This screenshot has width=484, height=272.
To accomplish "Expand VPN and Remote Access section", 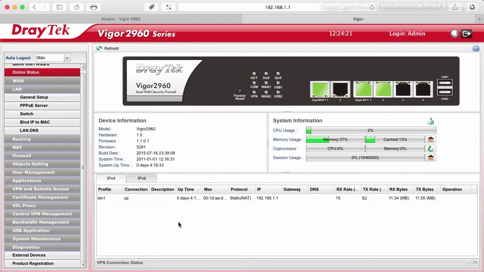I will click(x=42, y=189).
